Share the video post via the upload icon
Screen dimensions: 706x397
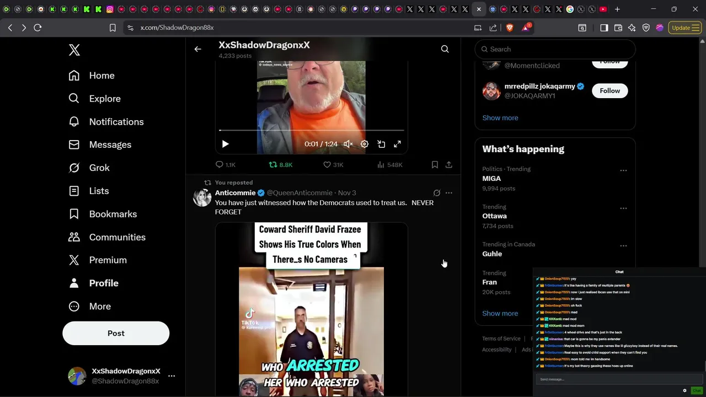coord(449,164)
